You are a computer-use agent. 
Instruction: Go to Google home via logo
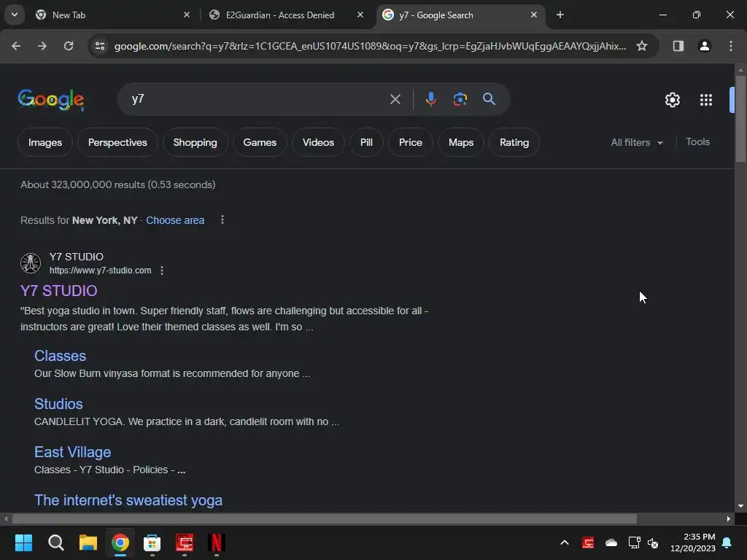click(x=51, y=99)
